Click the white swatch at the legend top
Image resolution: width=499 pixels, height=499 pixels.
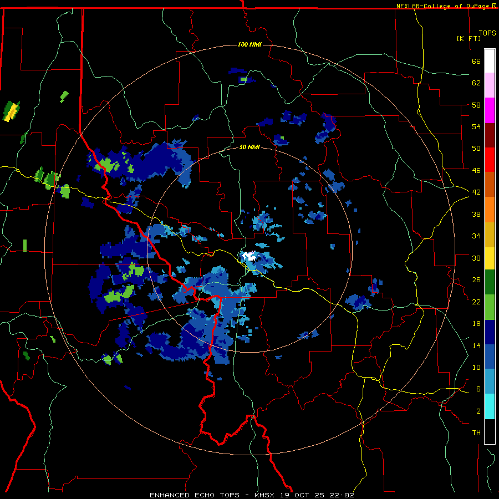coord(490,61)
